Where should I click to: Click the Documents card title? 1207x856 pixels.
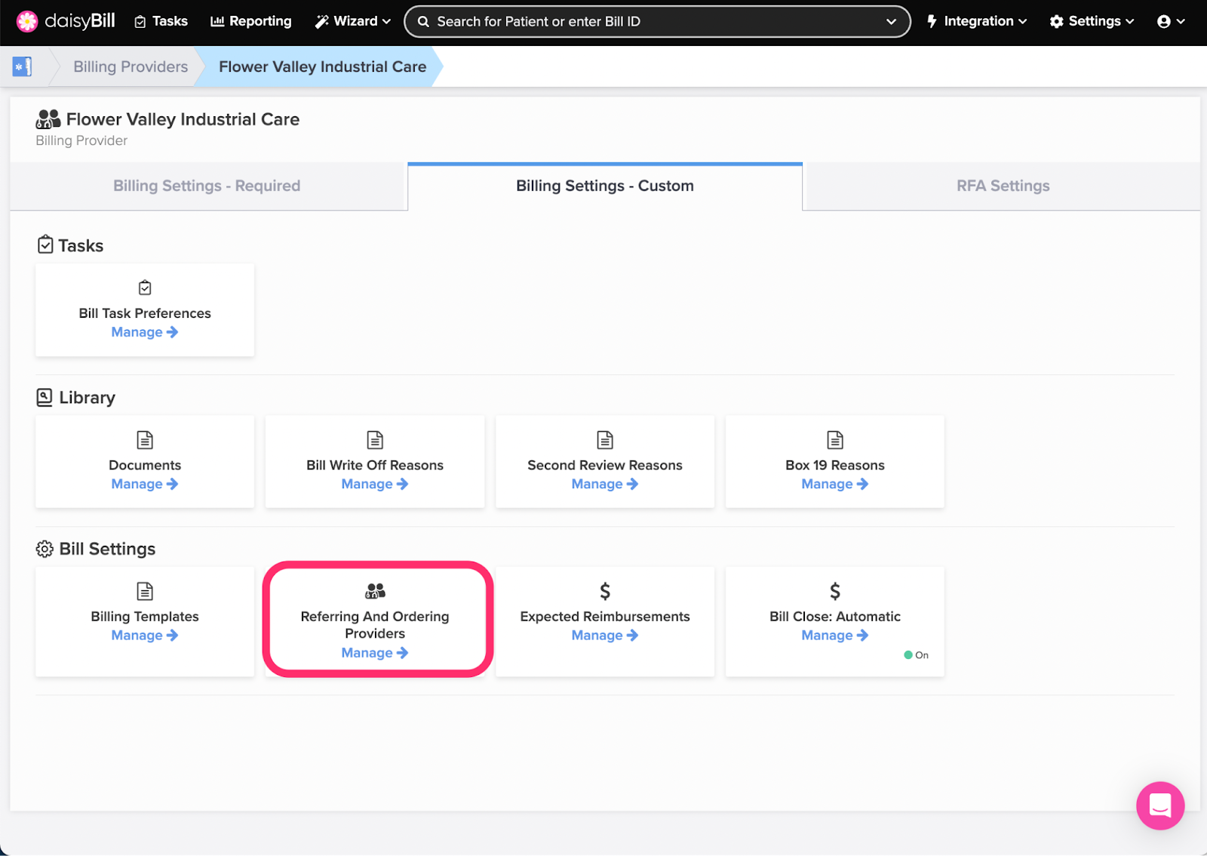(x=145, y=465)
